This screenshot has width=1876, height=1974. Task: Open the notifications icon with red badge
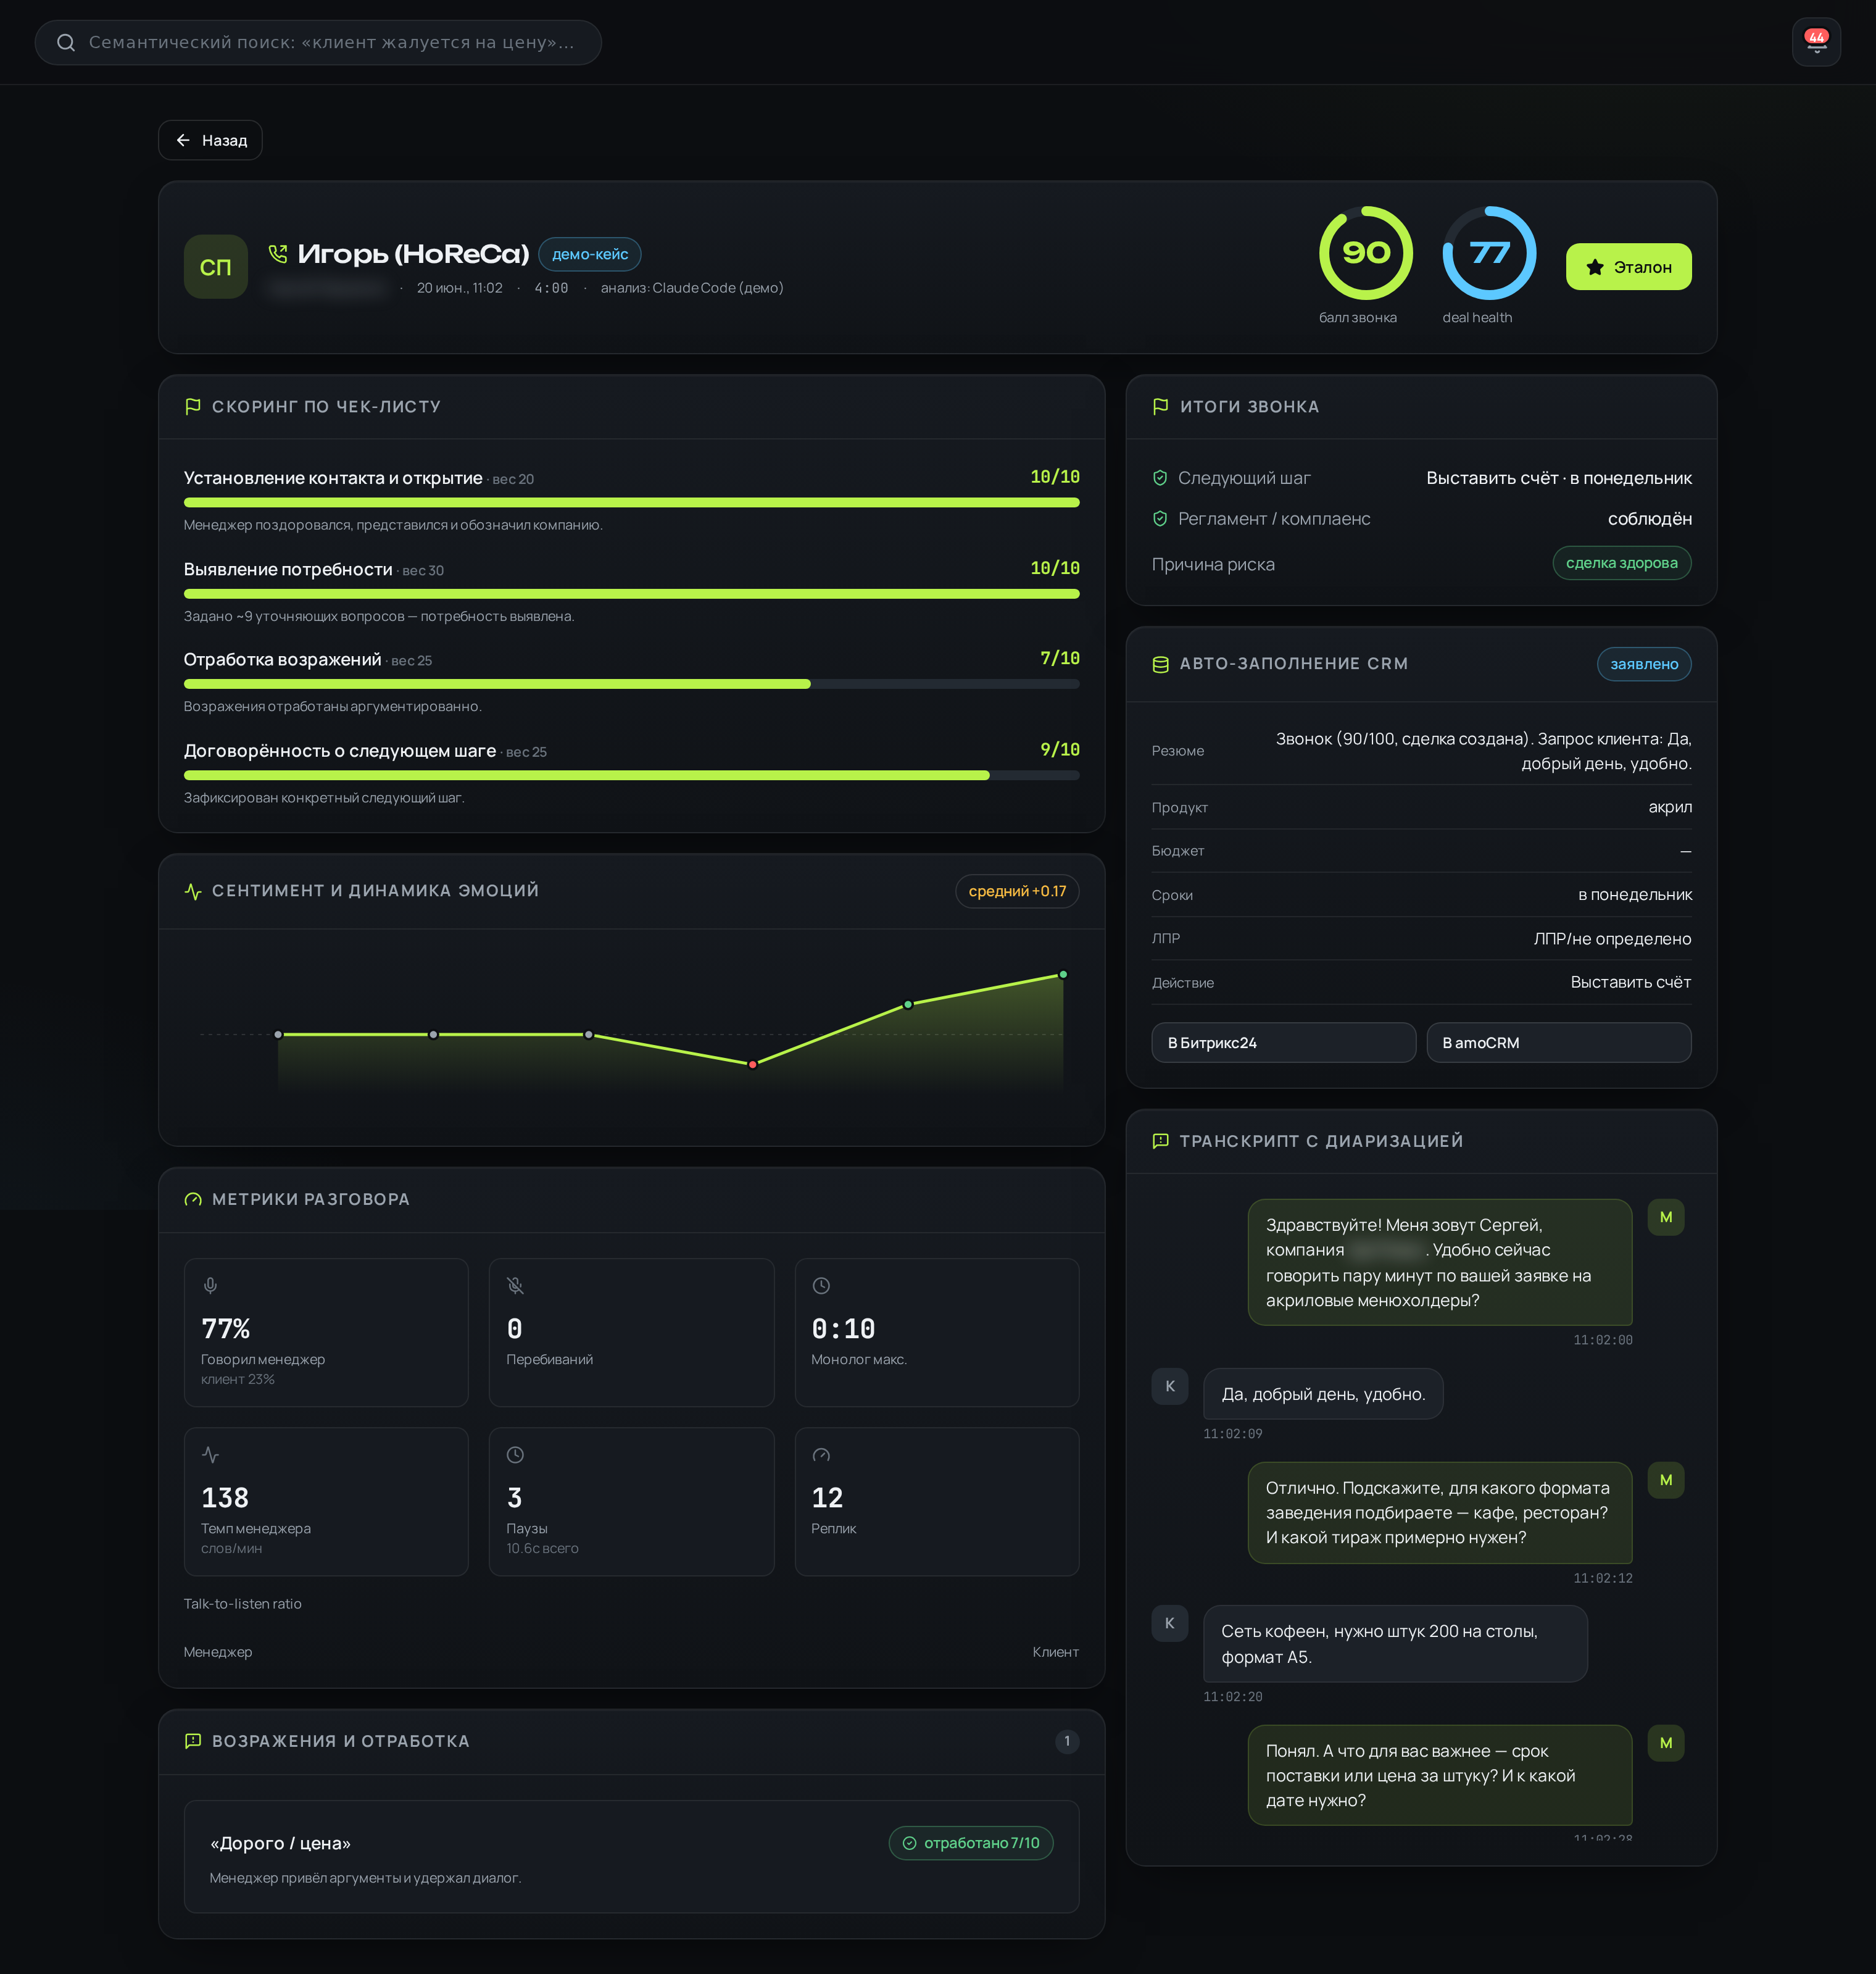coord(1816,42)
